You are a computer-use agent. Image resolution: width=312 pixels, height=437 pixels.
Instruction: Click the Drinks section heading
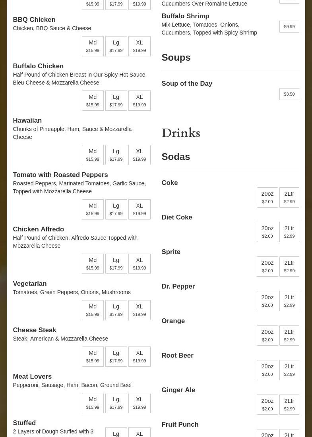181,133
